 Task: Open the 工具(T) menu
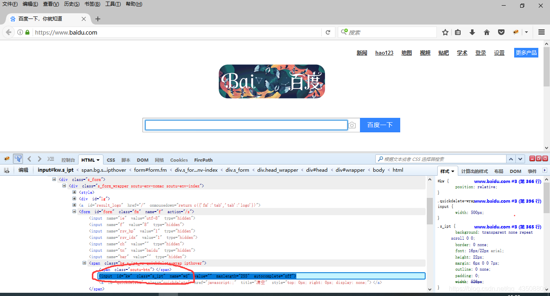pos(113,4)
